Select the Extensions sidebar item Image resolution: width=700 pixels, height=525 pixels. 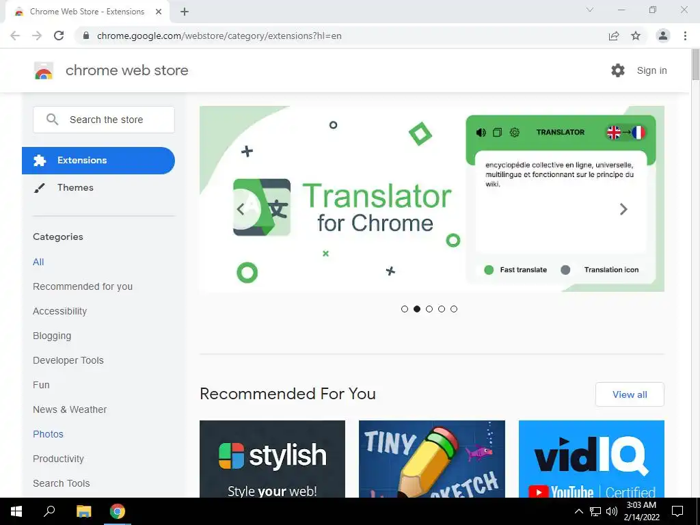point(98,160)
